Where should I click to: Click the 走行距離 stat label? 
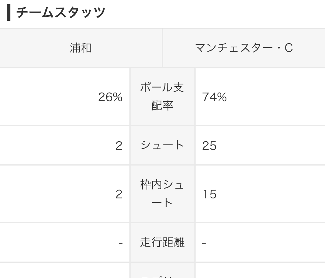tap(162, 242)
